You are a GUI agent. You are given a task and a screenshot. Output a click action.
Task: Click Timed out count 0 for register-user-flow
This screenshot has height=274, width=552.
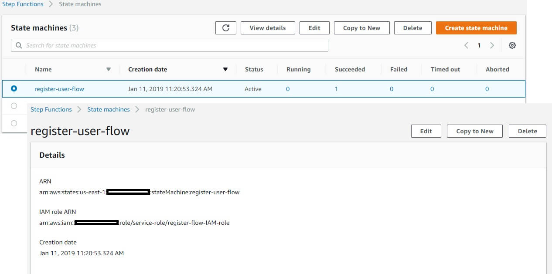pyautogui.click(x=432, y=89)
